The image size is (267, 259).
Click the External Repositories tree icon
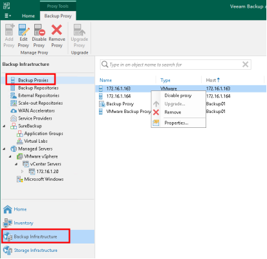(14, 96)
